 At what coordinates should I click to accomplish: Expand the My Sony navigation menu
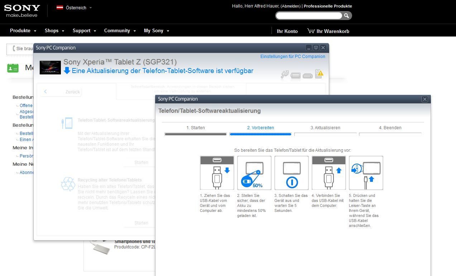point(157,31)
